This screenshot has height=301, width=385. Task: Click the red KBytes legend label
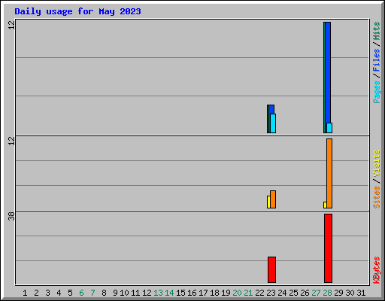[376, 270]
